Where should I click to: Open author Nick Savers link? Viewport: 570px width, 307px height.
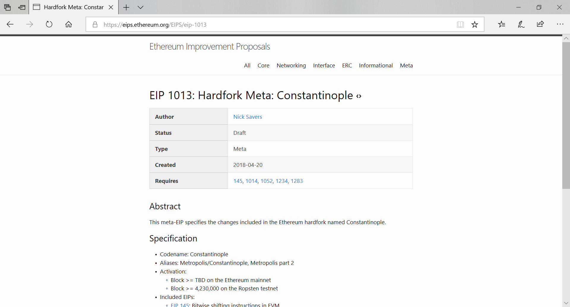248,117
